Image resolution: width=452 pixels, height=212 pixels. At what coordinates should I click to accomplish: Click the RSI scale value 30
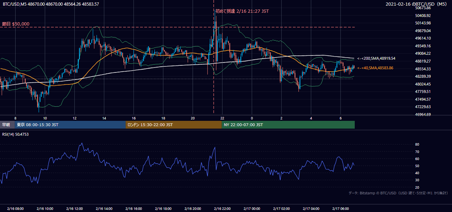point(417,180)
